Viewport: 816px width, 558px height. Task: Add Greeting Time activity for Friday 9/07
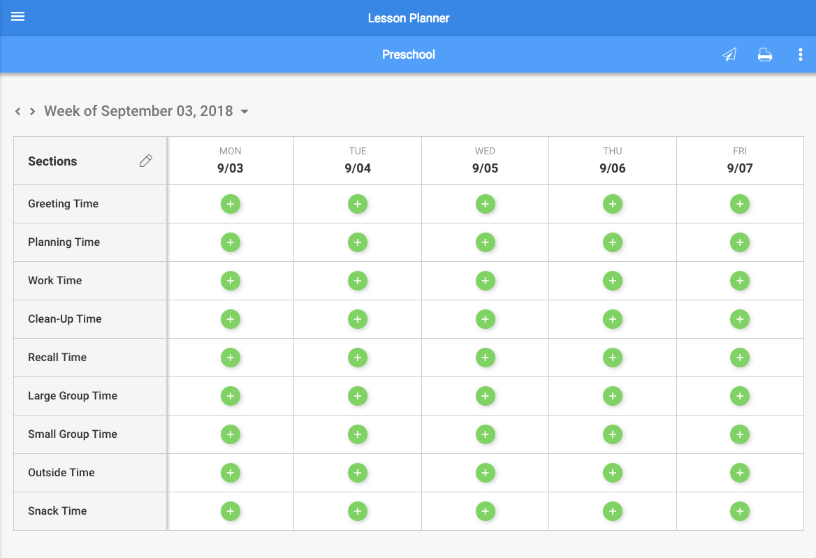pyautogui.click(x=739, y=204)
